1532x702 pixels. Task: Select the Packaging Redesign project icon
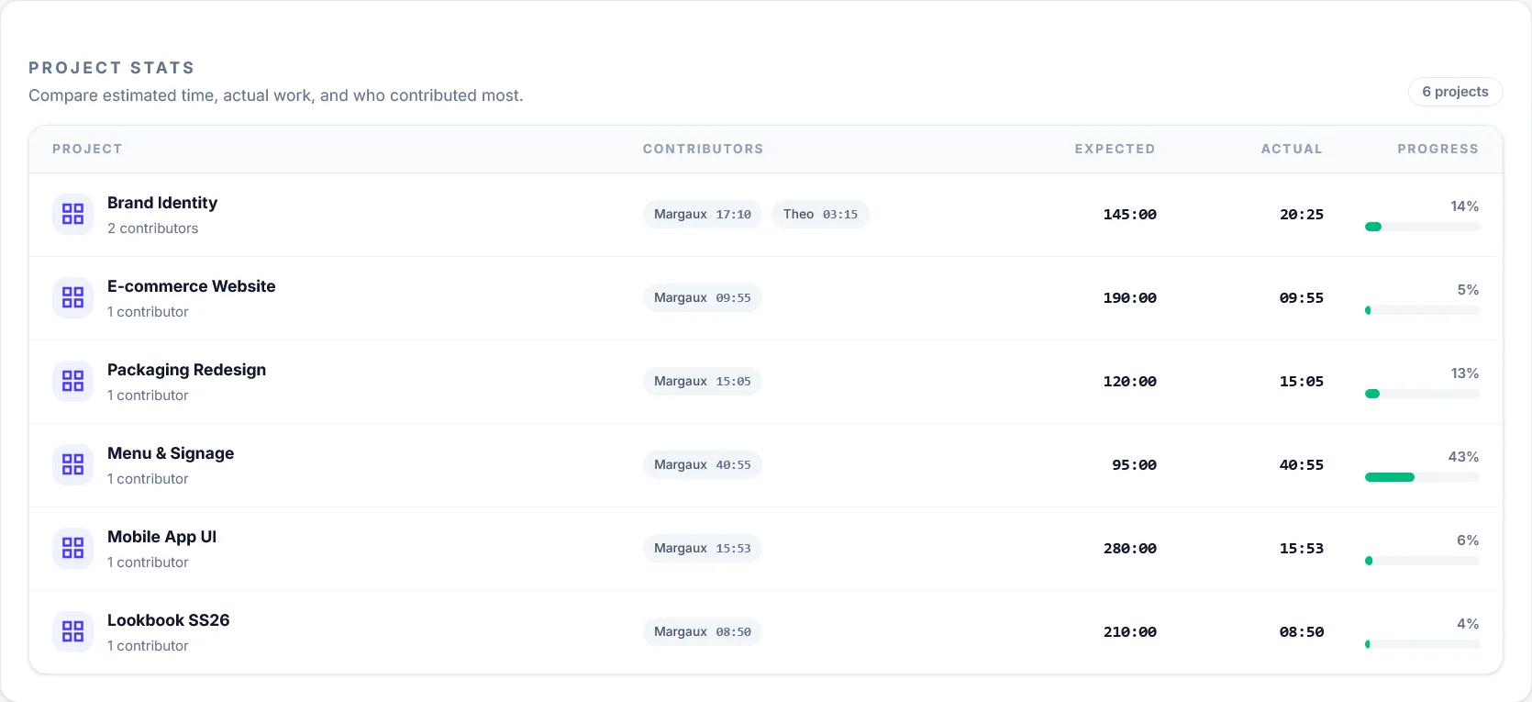coord(72,381)
